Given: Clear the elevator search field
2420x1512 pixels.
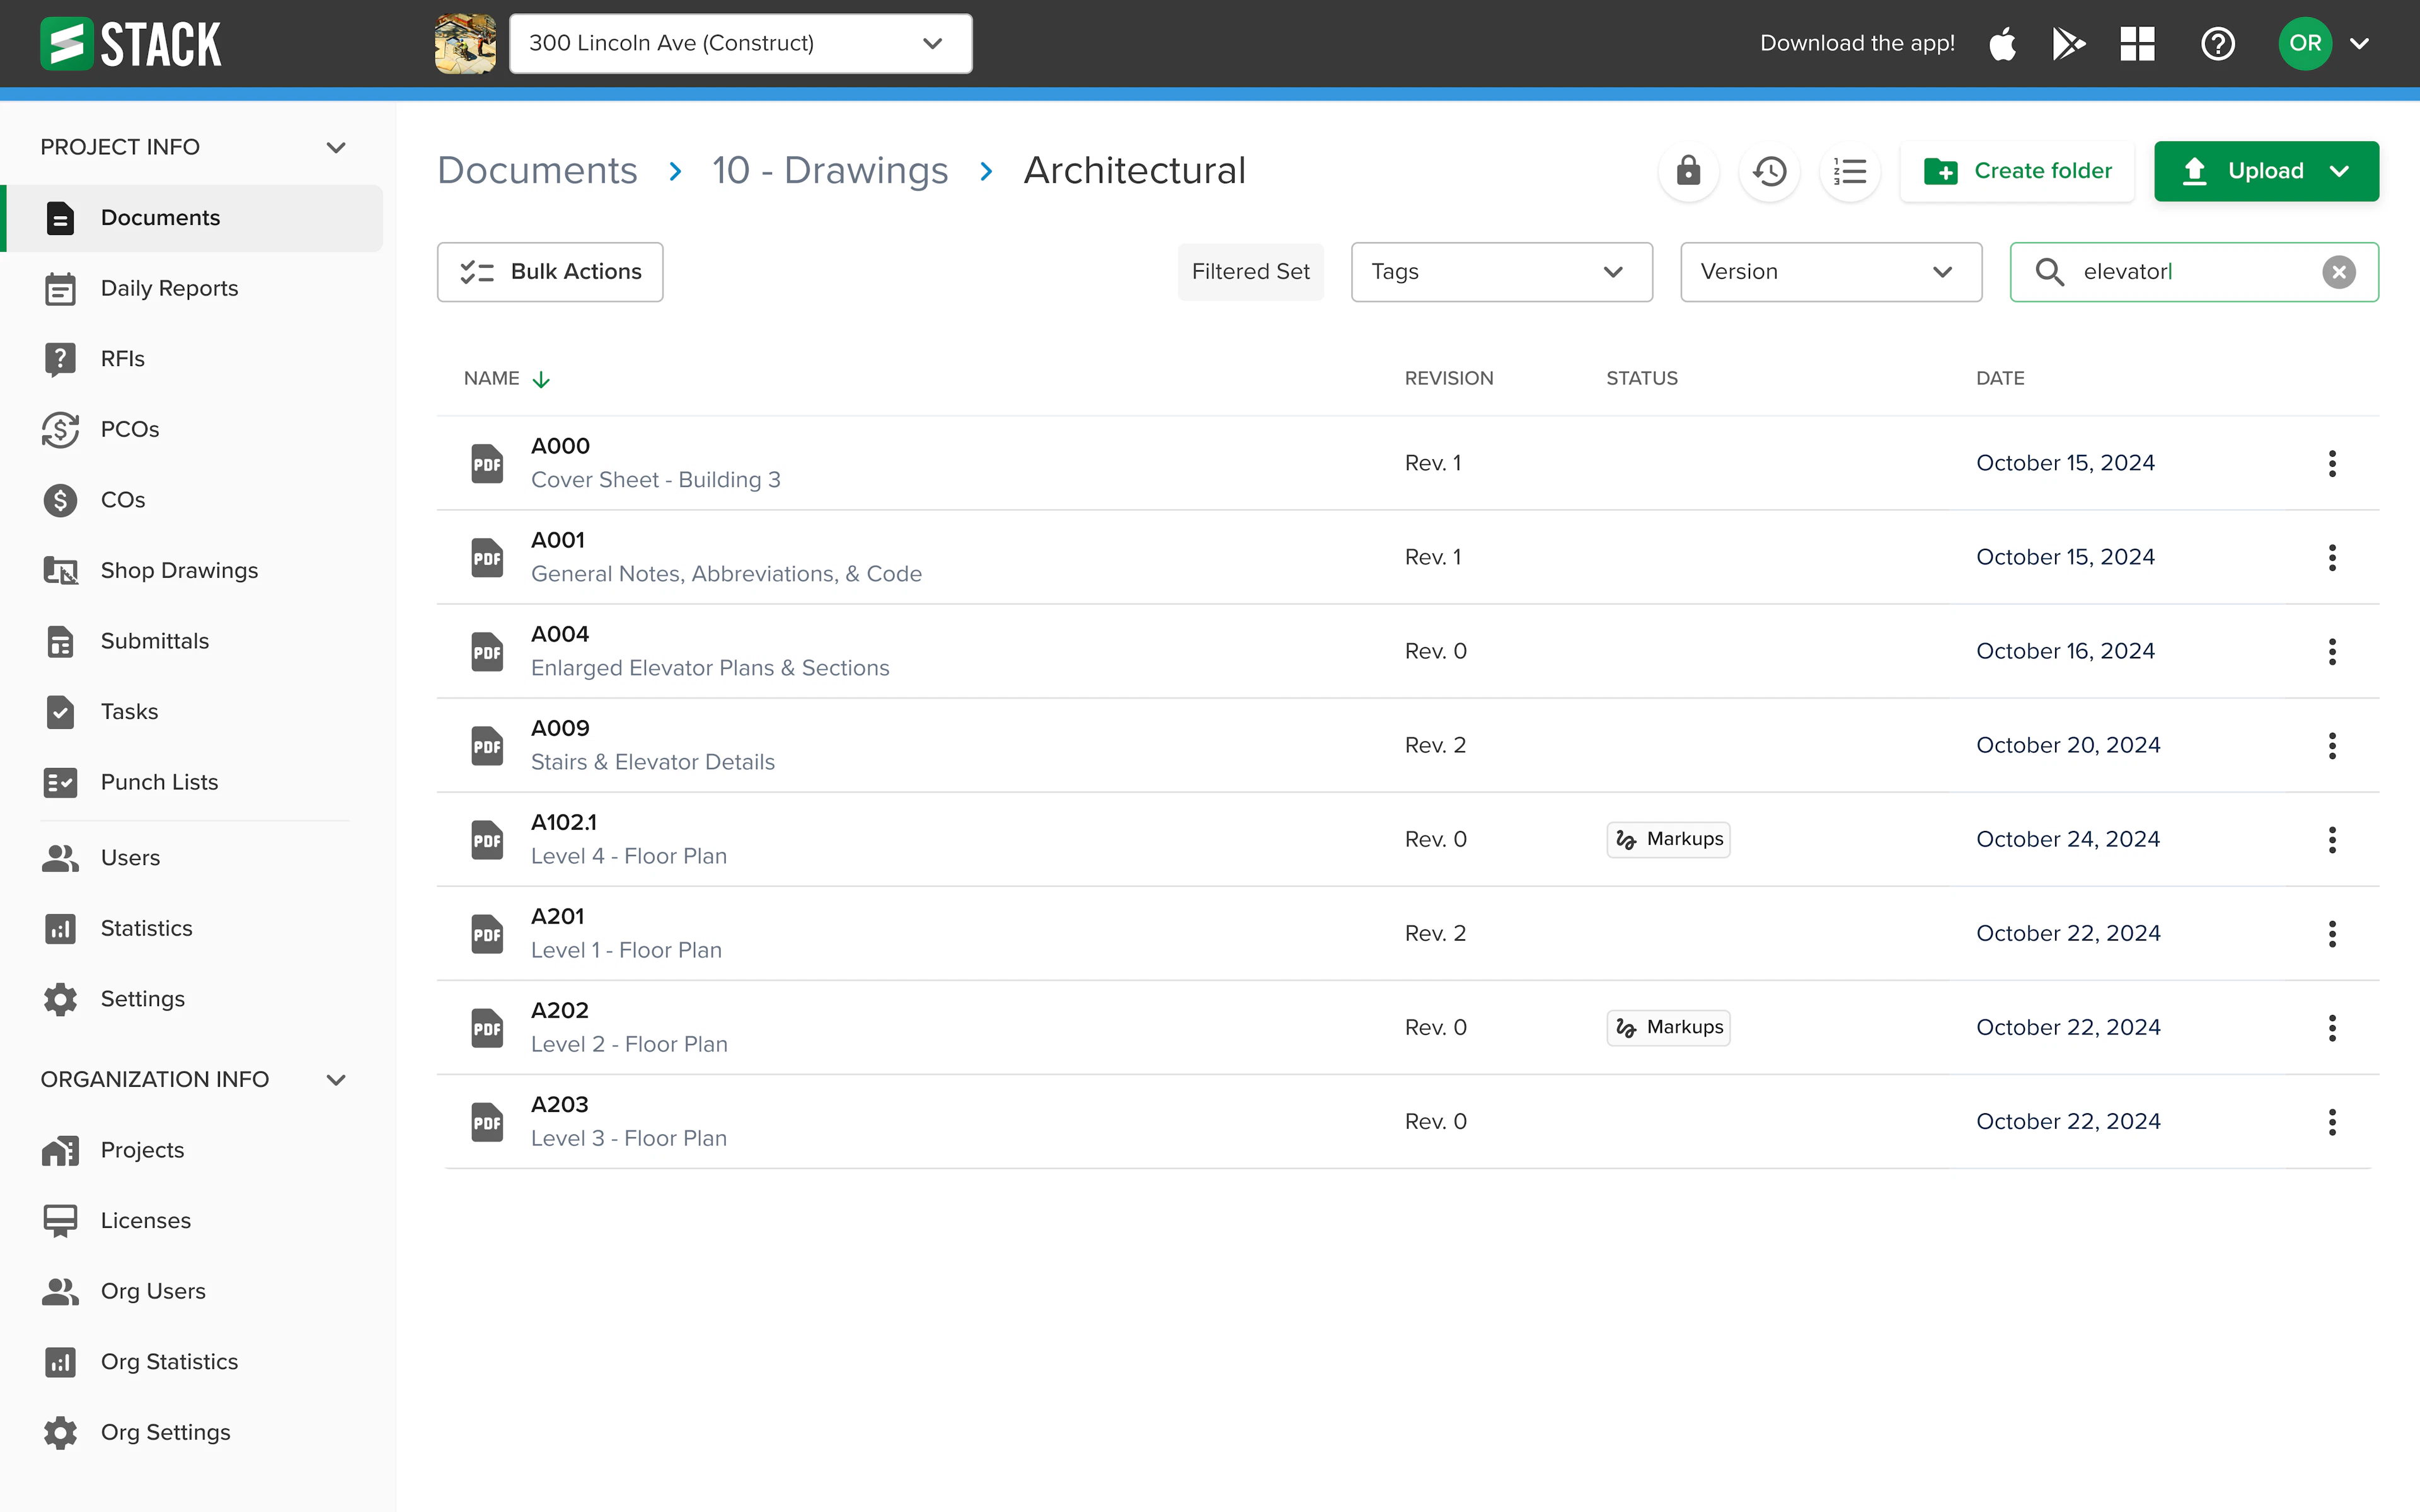Looking at the screenshot, I should point(2338,271).
